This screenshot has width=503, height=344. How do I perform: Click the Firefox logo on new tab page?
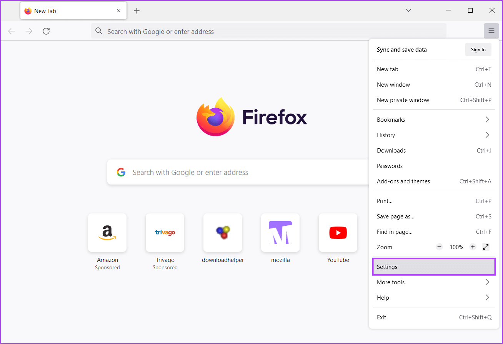coord(215,117)
